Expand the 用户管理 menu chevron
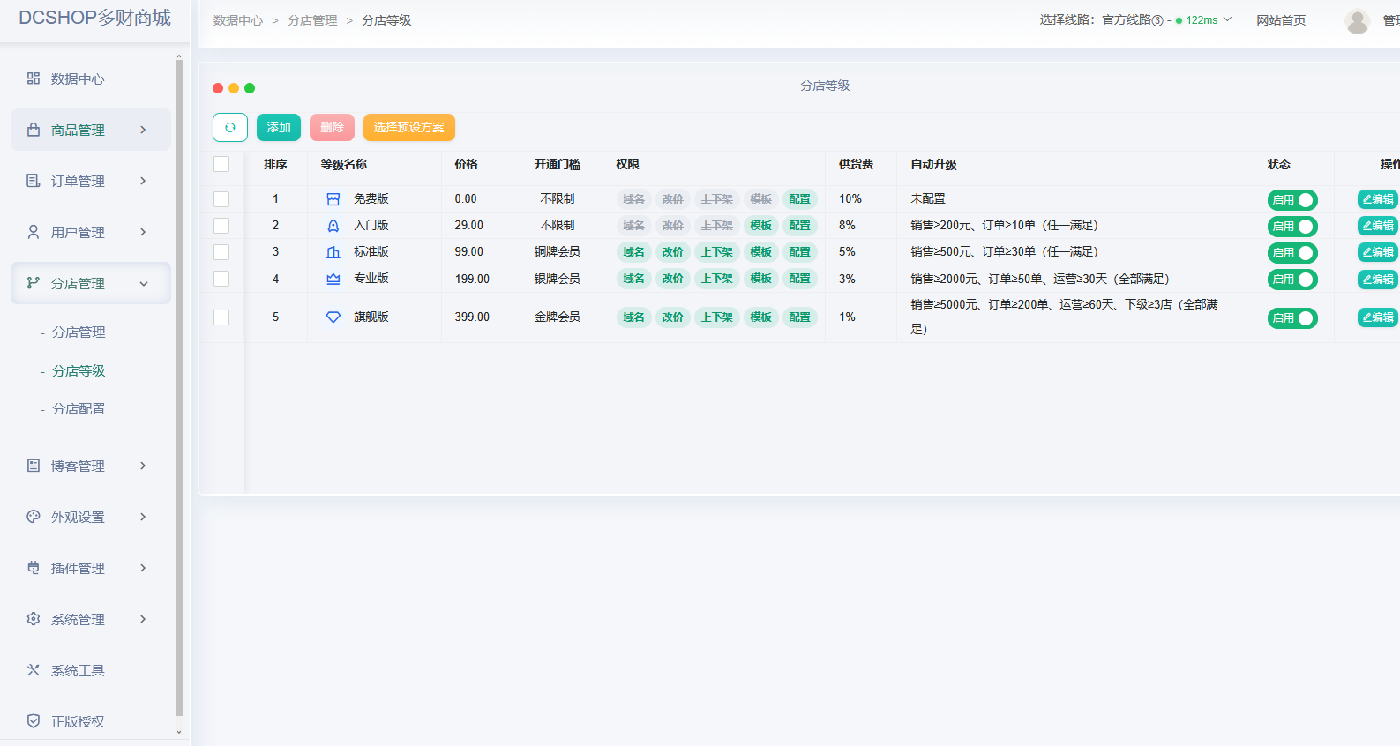The width and height of the screenshot is (1400, 746). [x=143, y=232]
